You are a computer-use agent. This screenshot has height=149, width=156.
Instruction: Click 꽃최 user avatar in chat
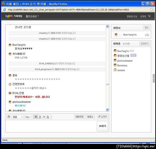click(x=10, y=75)
